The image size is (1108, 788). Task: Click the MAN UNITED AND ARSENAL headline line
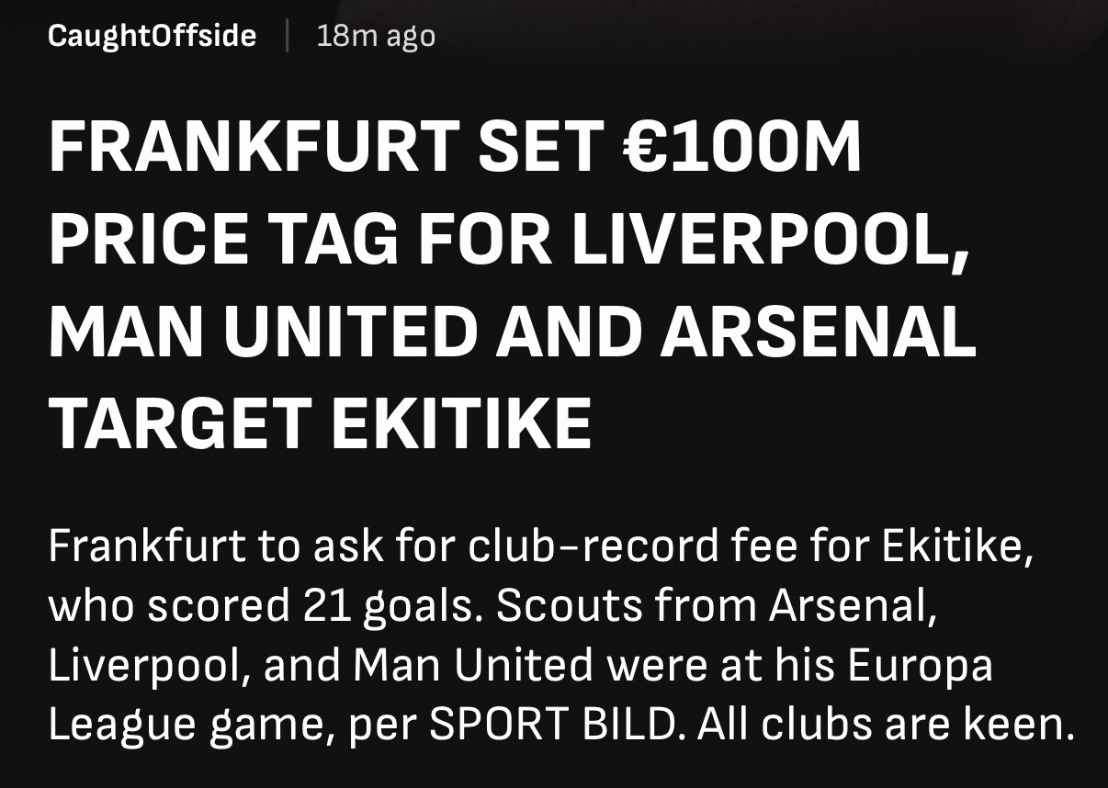[512, 331]
